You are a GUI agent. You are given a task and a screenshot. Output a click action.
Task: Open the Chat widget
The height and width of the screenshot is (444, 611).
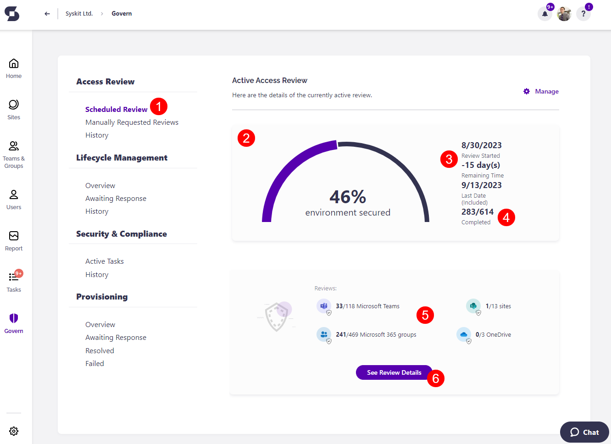[x=584, y=432]
